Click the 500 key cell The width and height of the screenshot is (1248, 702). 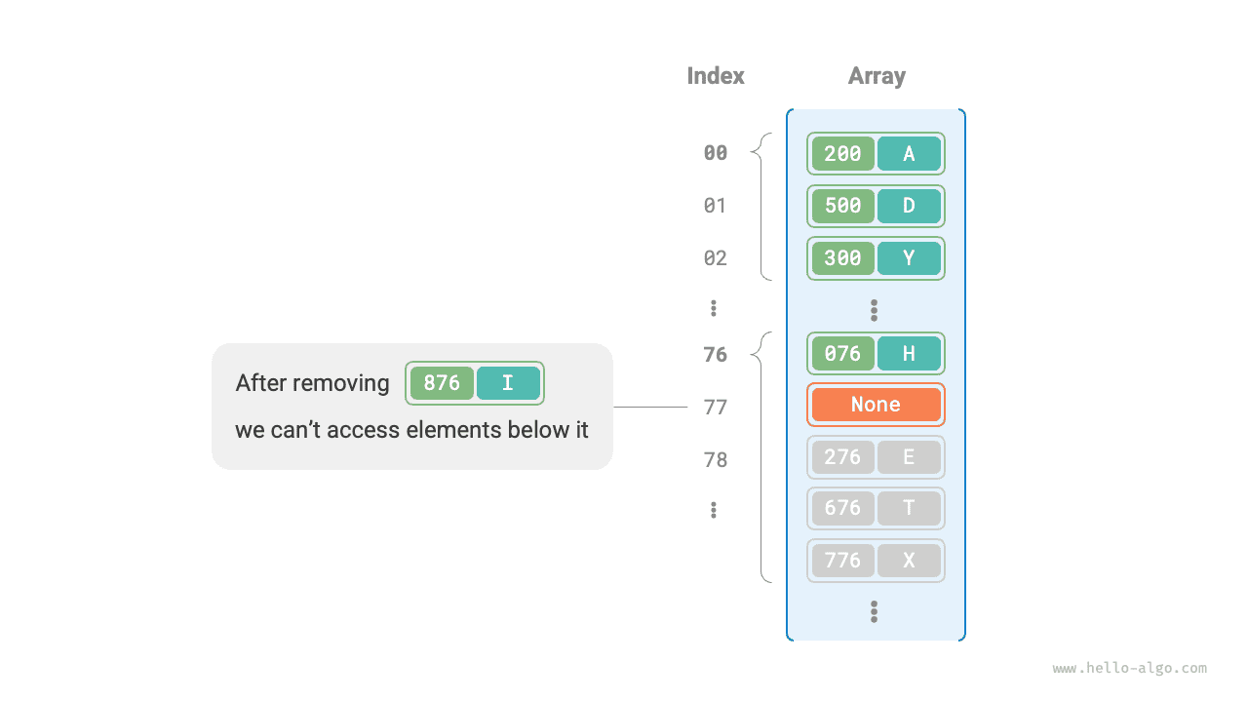tap(843, 206)
